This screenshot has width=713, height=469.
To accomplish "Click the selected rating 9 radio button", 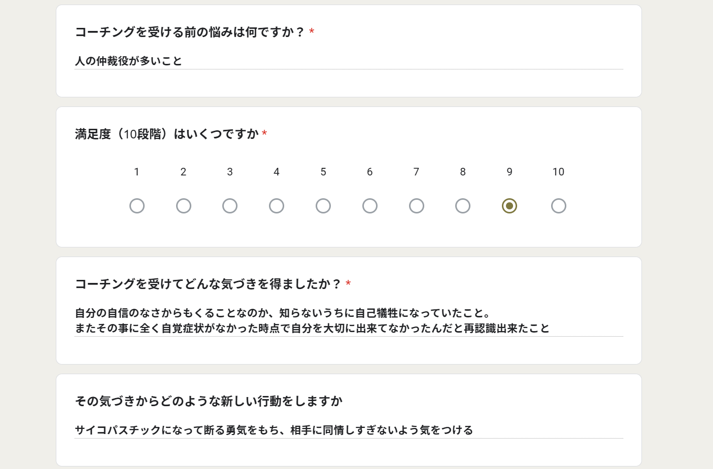I will (x=510, y=206).
